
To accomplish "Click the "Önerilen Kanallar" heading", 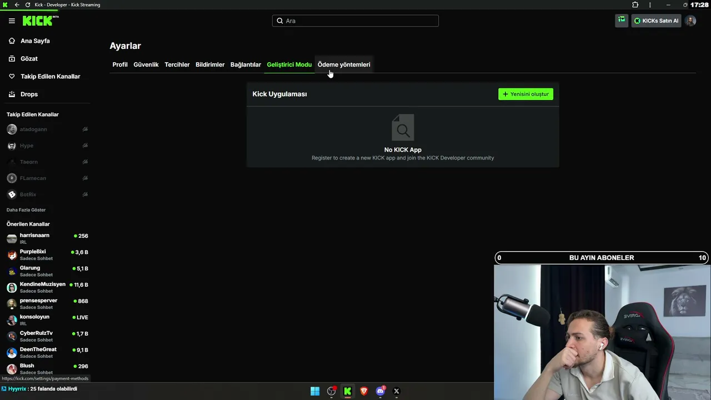I will click(x=28, y=224).
